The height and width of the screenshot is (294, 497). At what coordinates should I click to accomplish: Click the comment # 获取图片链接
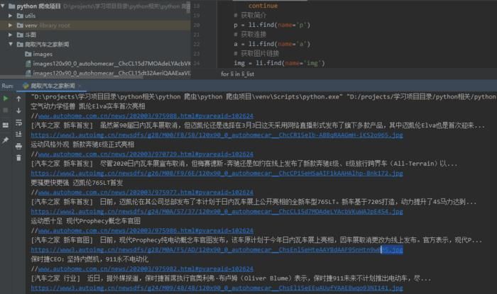(256, 53)
